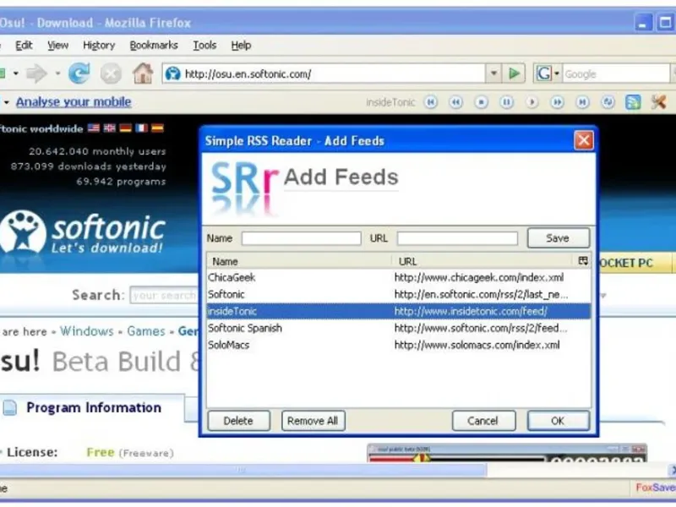Click the Remove All button
This screenshot has height=507, width=676.
point(313,421)
